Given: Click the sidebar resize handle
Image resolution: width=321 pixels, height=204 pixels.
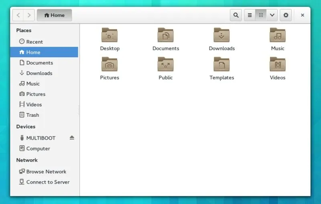Looking at the screenshot, I should click(79, 110).
